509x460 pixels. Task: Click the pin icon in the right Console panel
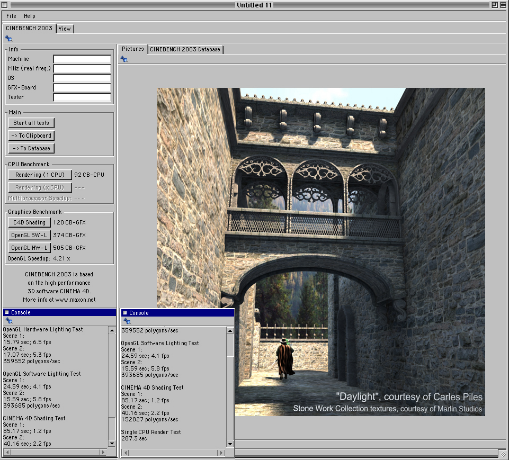[127, 321]
